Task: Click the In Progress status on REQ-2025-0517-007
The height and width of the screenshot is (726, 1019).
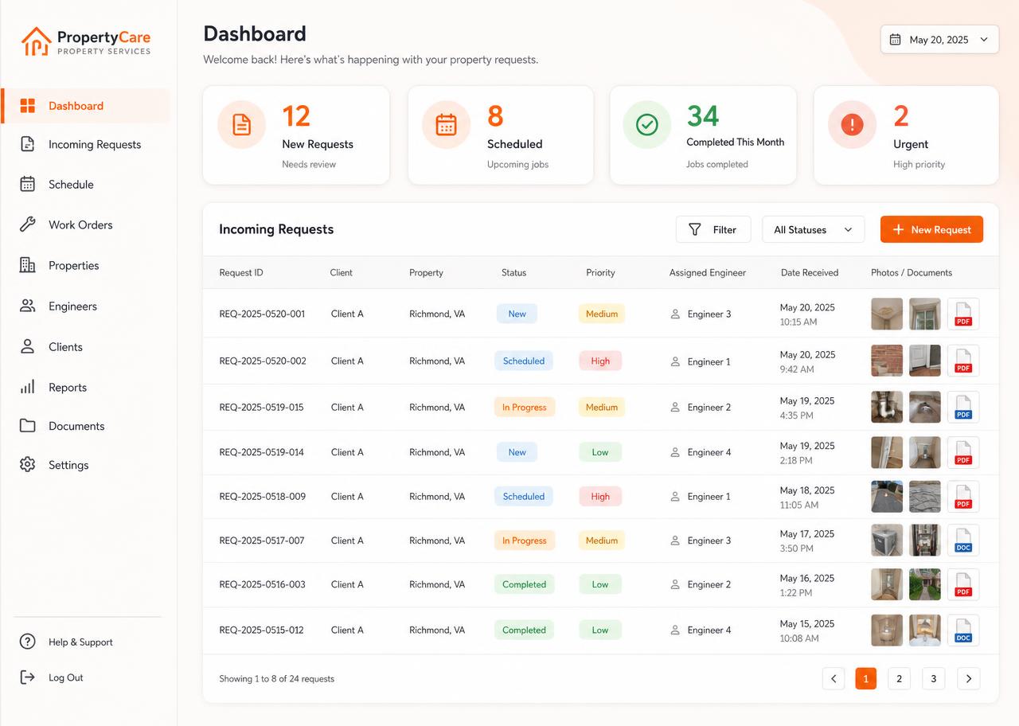Action: coord(524,541)
